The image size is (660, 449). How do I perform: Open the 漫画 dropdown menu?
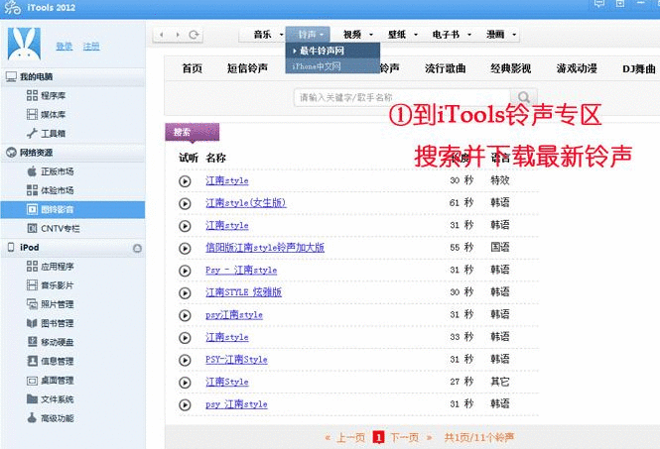click(501, 35)
